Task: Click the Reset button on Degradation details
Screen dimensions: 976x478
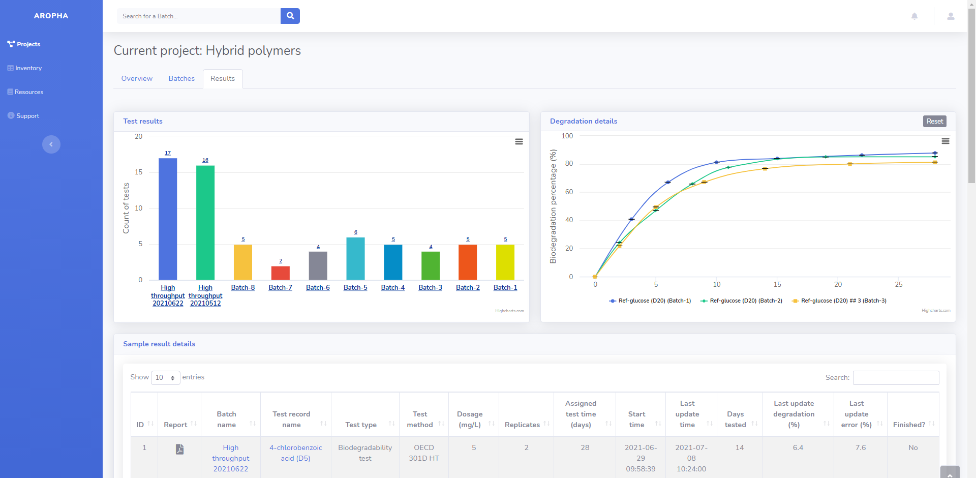Action: [934, 121]
